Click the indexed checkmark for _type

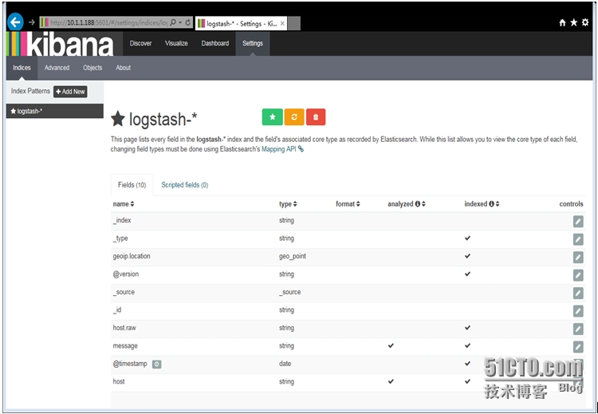coord(467,238)
